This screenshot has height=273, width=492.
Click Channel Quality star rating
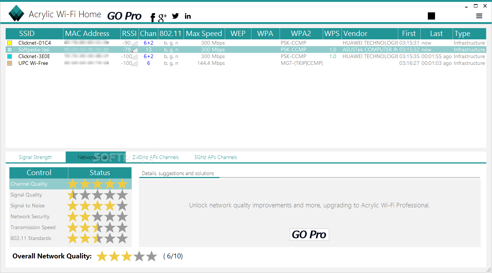pyautogui.click(x=98, y=184)
